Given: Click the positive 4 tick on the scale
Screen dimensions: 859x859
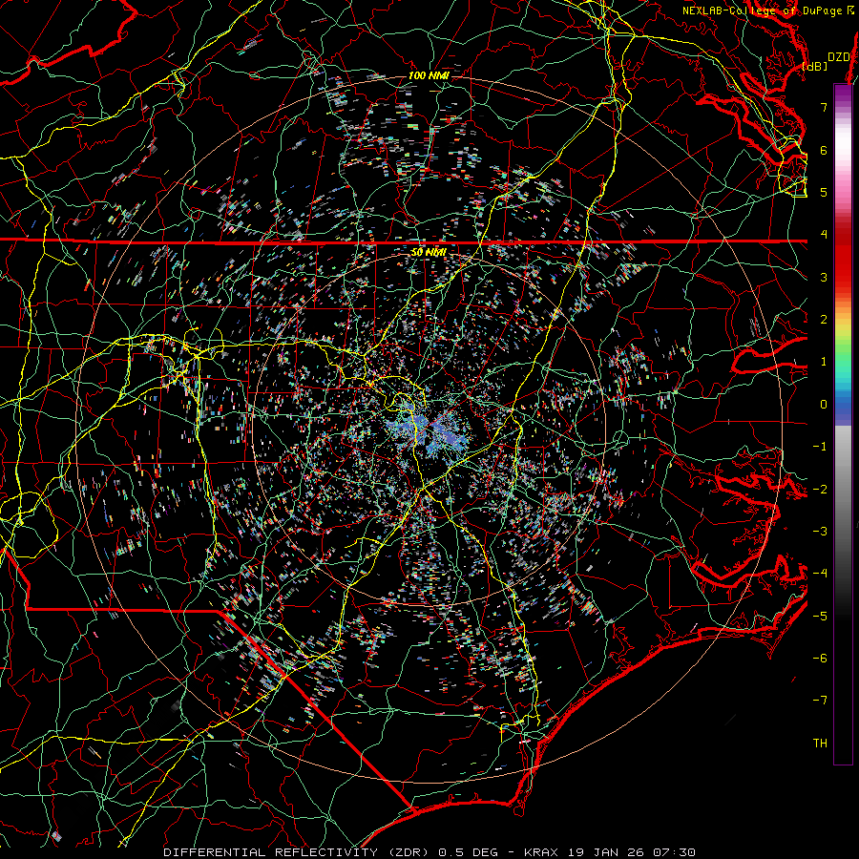Looking at the screenshot, I should (824, 235).
